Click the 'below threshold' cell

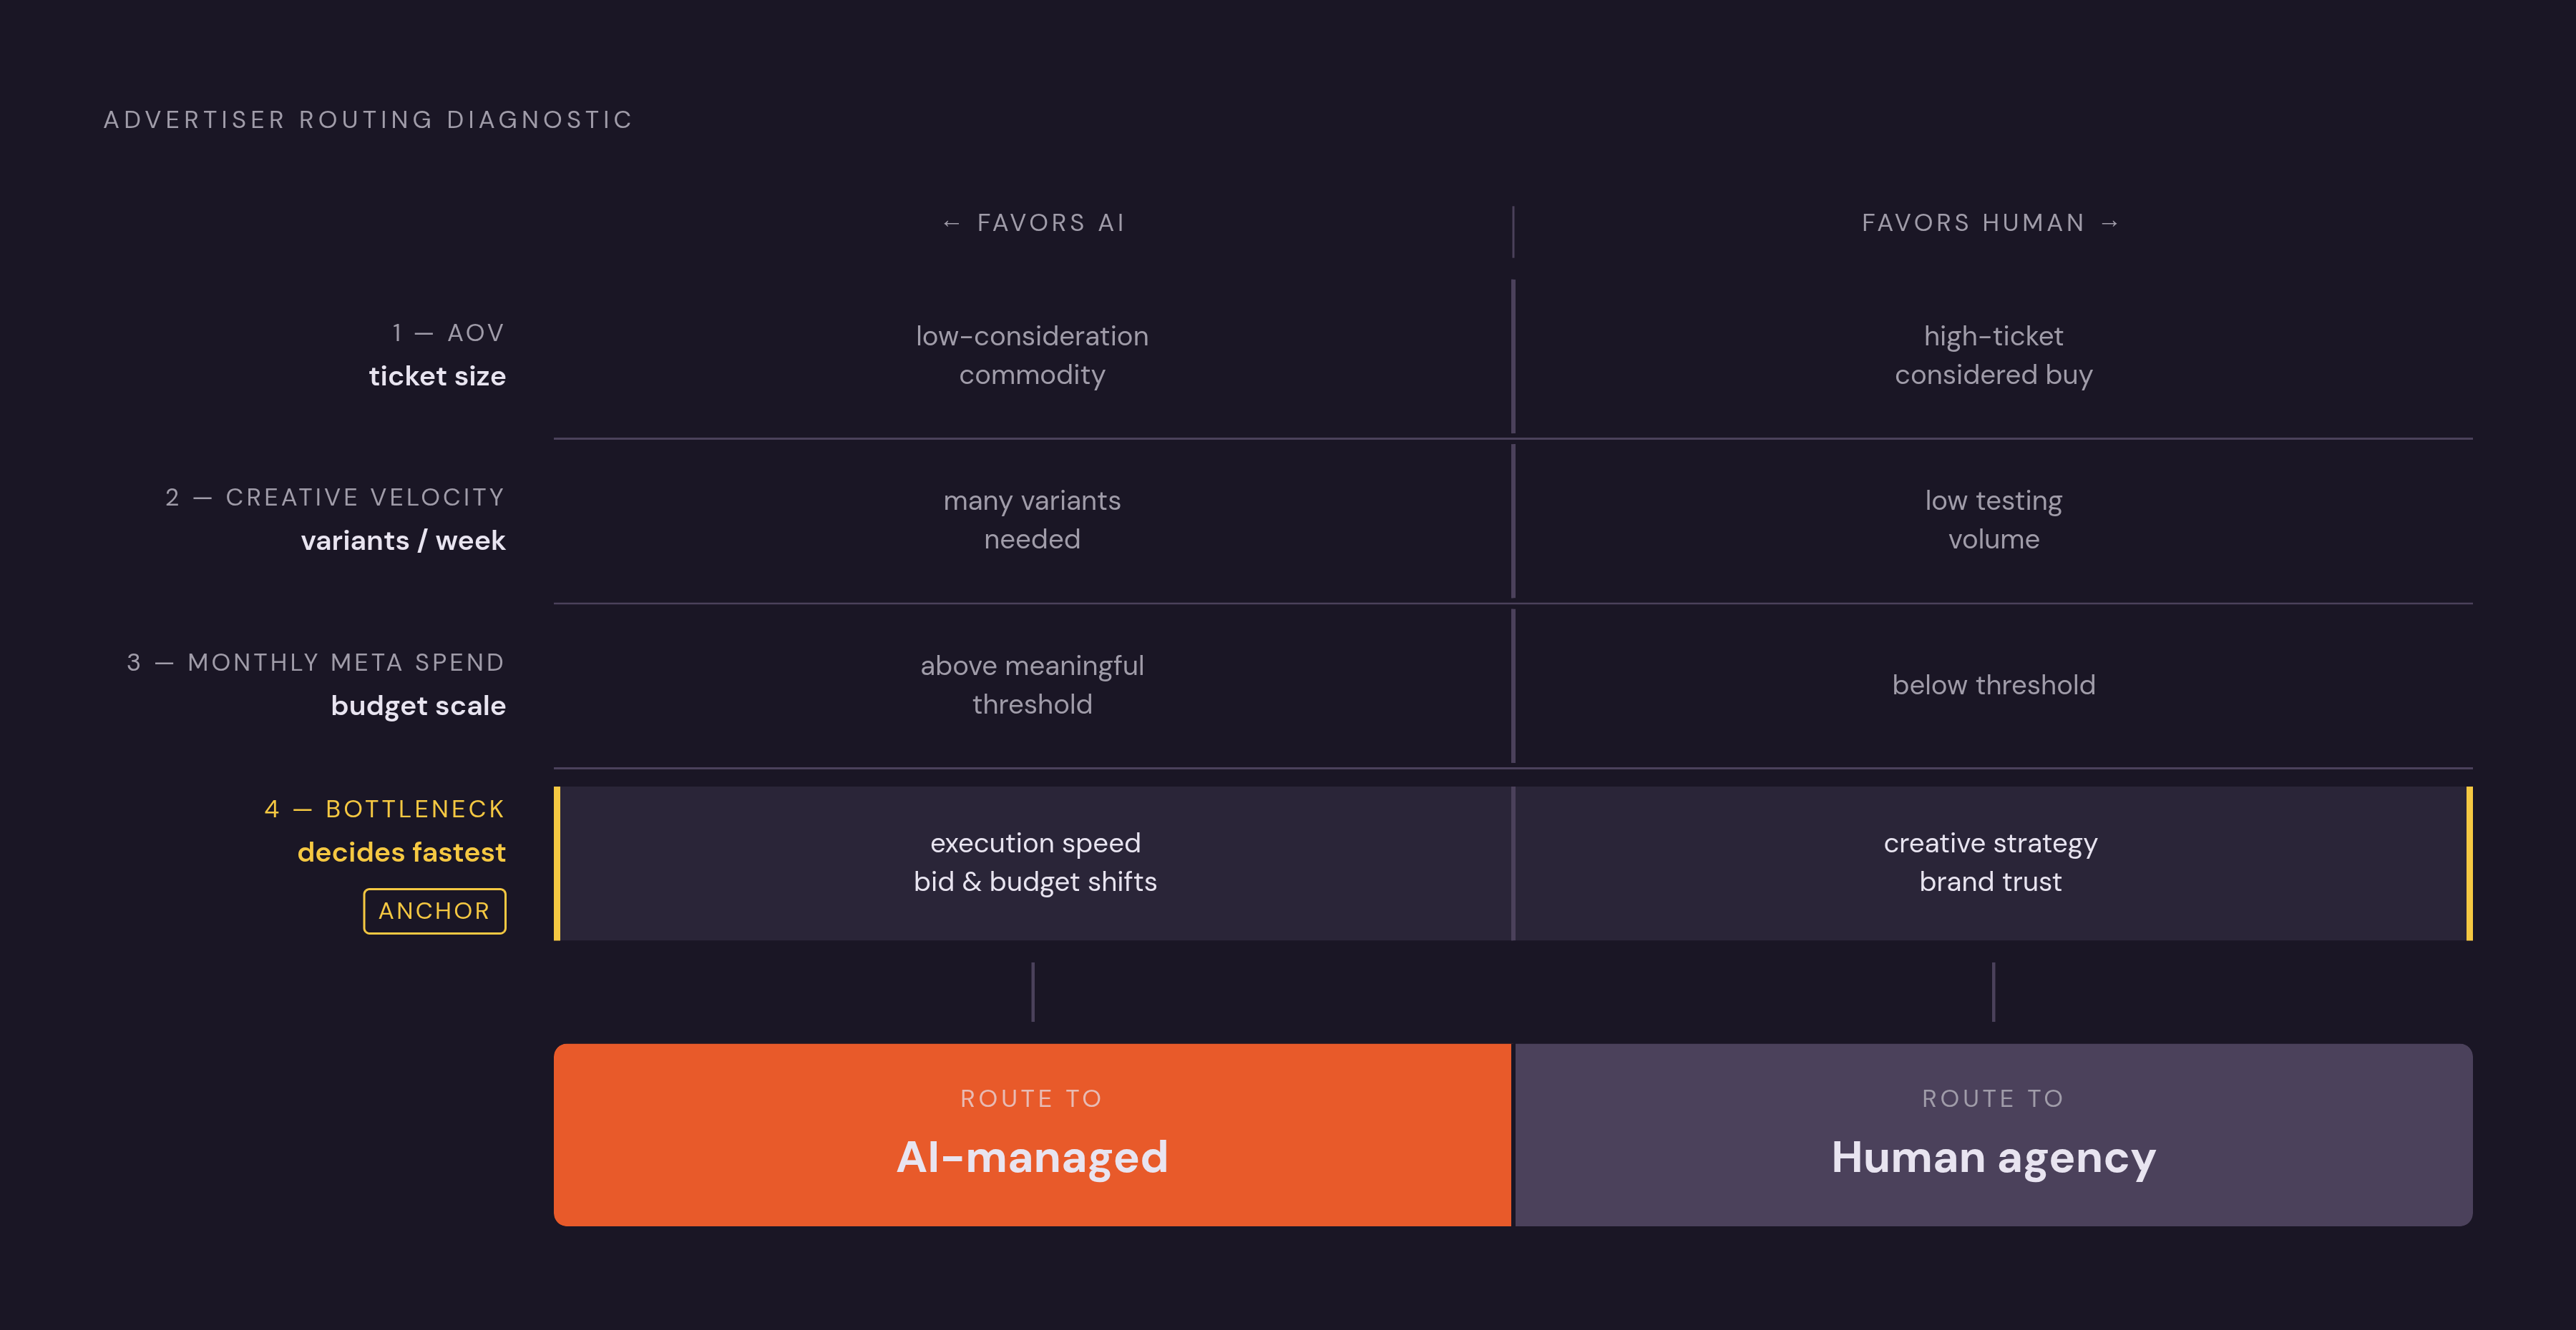click(1993, 684)
